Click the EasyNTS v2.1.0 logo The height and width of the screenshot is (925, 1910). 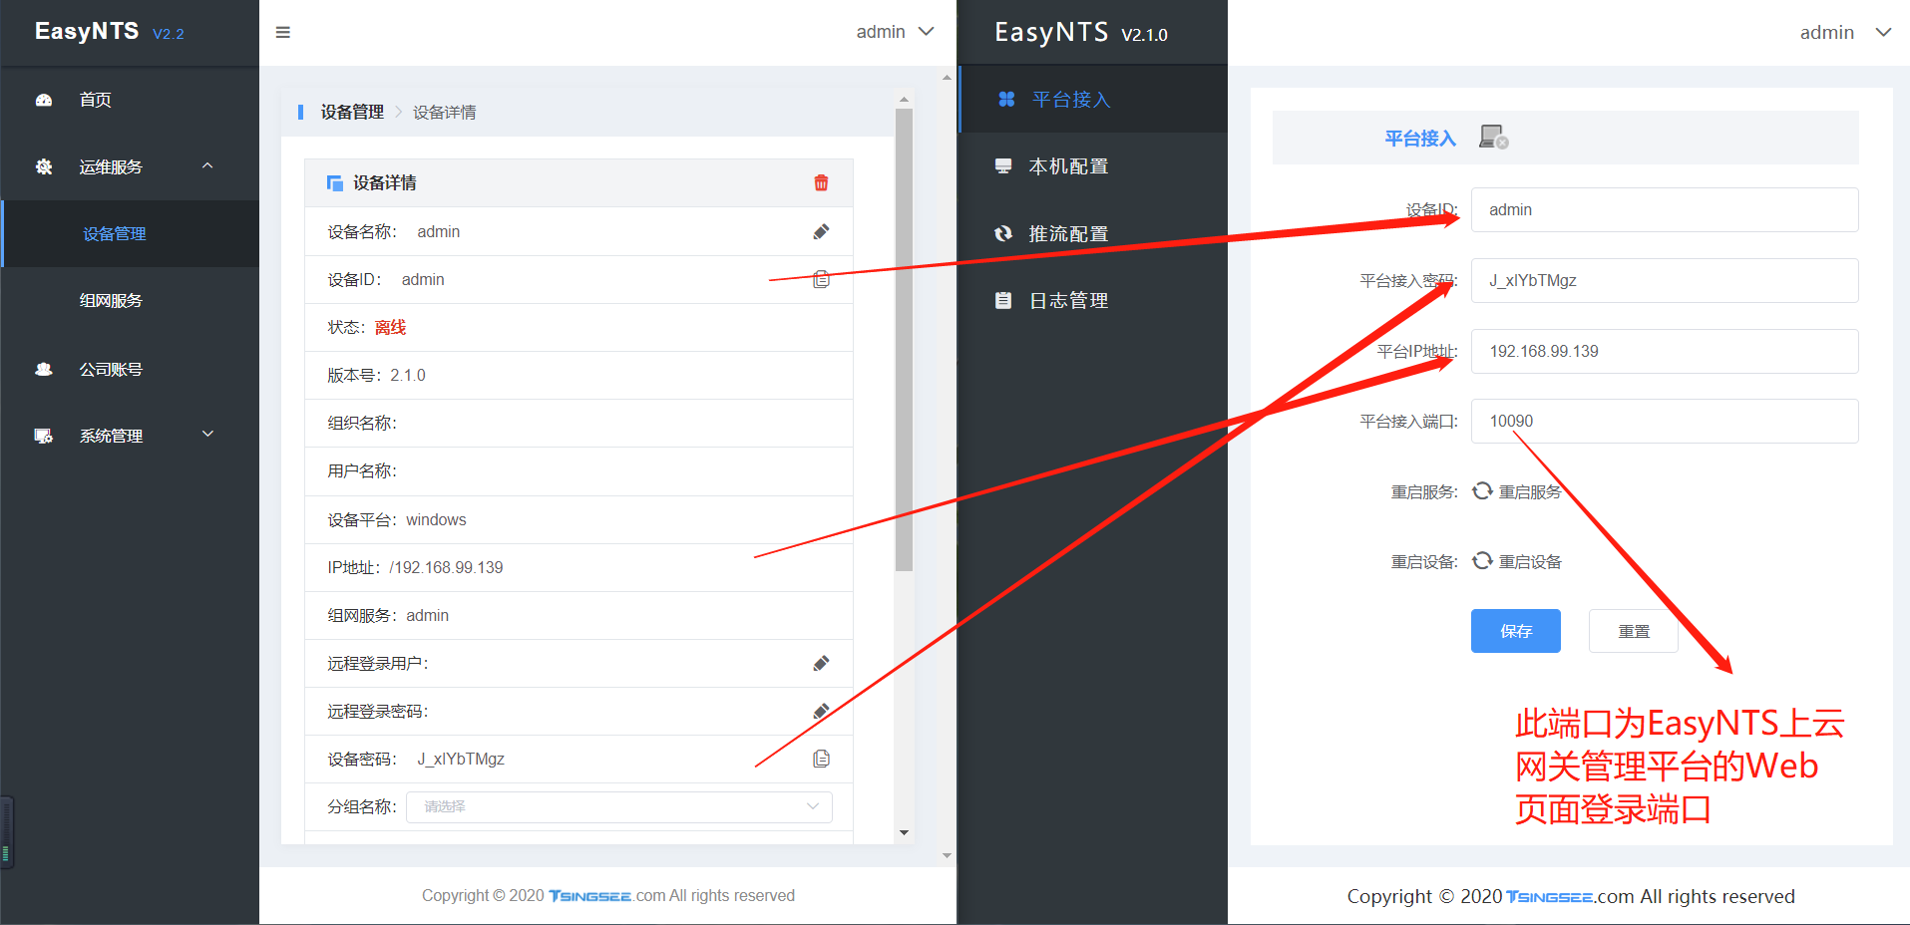tap(1081, 32)
